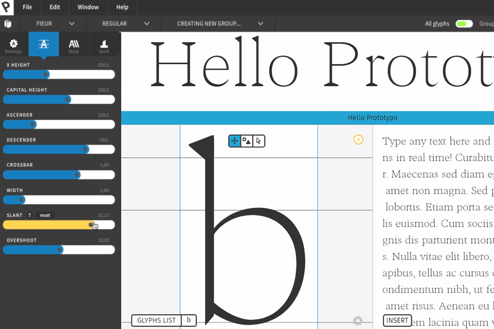Image resolution: width=494 pixels, height=329 pixels.
Task: Close the glyph view with orange X
Action: coord(358,139)
